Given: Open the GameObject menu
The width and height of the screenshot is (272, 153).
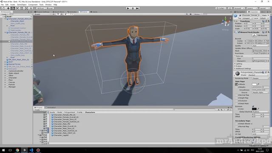Looking at the screenshot, I should tap(22, 5).
